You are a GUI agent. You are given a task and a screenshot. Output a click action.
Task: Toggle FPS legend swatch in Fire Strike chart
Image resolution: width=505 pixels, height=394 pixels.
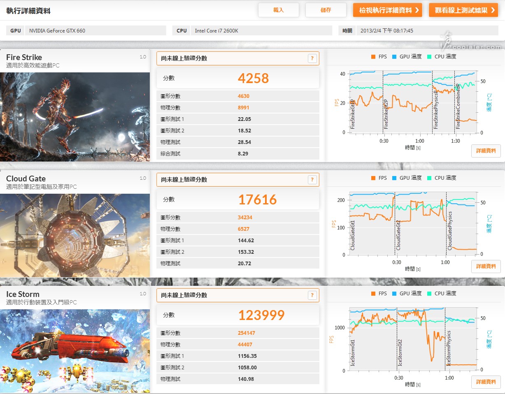(373, 57)
